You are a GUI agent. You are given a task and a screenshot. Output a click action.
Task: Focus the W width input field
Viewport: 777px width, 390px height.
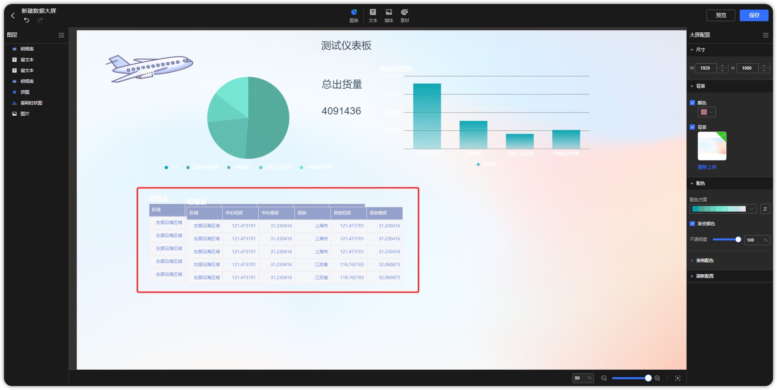click(707, 68)
